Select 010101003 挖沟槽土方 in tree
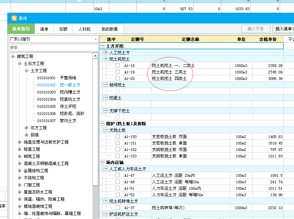 (x=59, y=92)
